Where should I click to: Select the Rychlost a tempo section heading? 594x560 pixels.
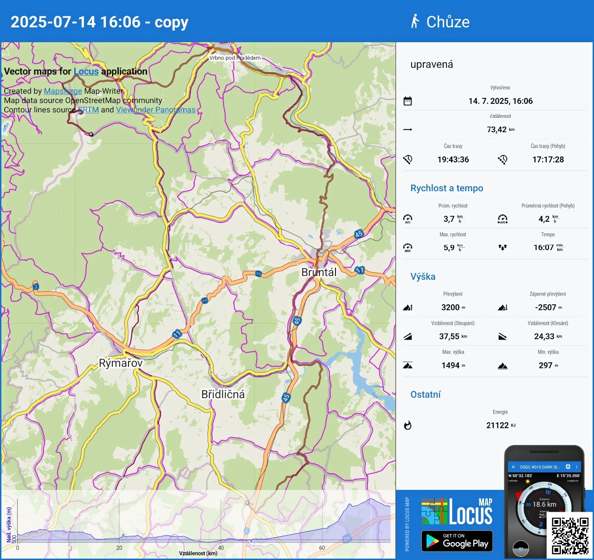pos(446,188)
